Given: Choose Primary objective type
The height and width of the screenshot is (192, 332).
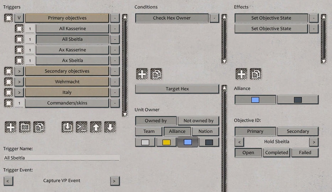Looking at the screenshot, I should tap(255, 131).
